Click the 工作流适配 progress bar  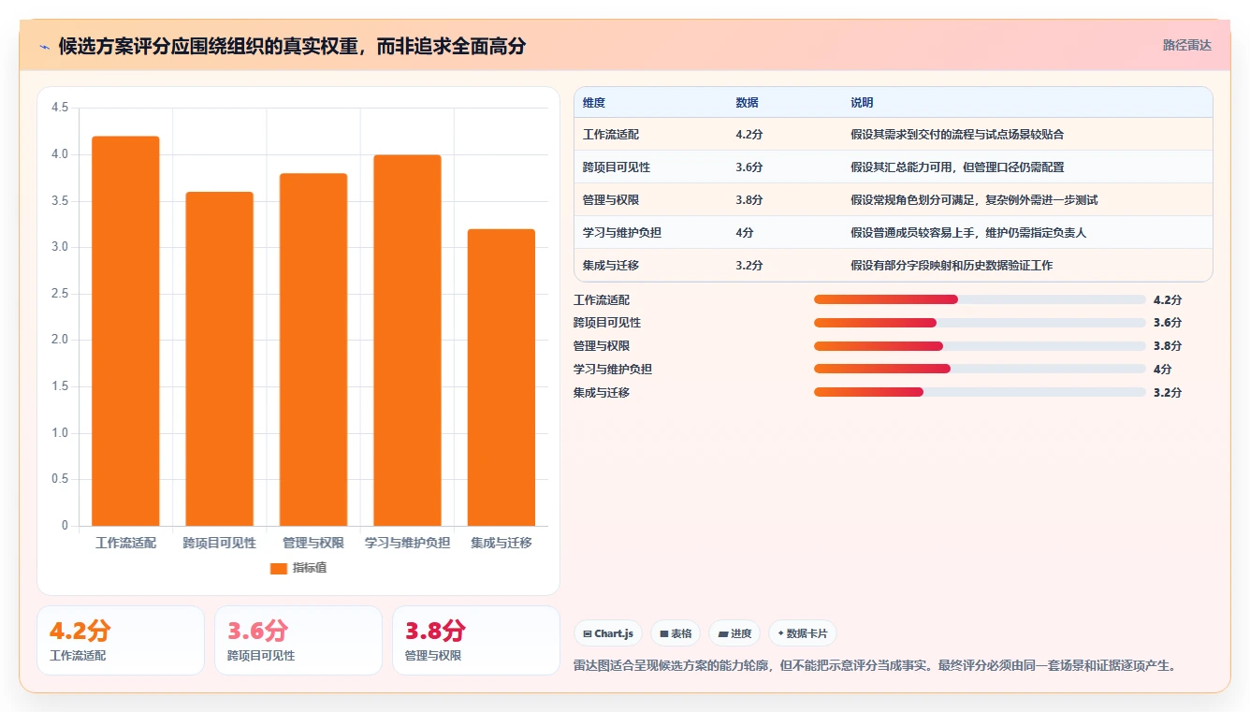point(980,299)
